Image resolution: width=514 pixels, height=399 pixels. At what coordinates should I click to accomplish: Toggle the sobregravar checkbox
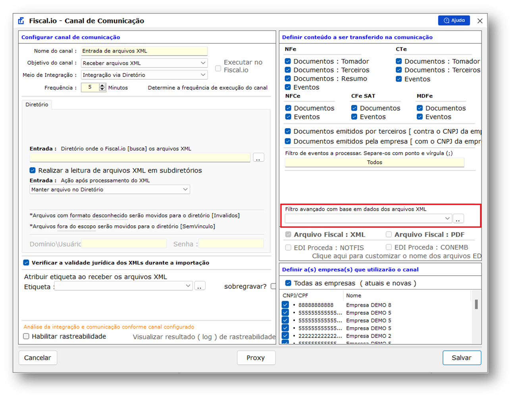pos(273,286)
